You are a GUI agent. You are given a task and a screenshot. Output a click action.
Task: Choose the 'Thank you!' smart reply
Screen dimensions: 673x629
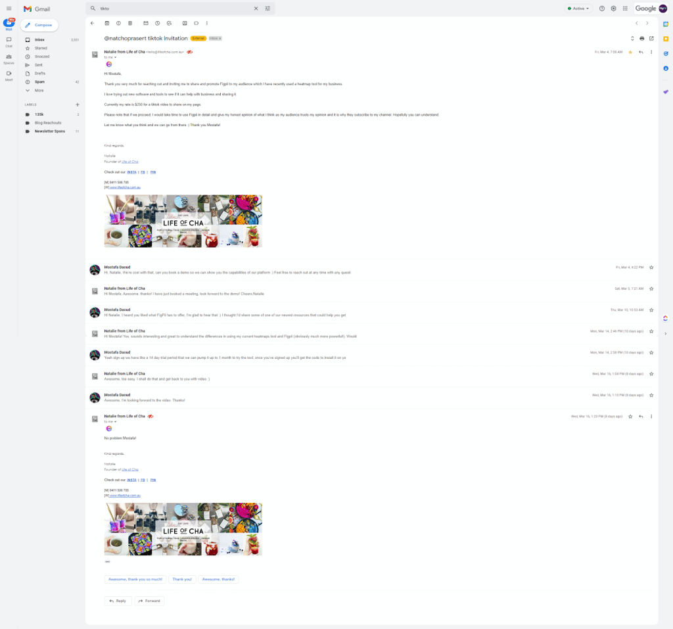(x=181, y=579)
